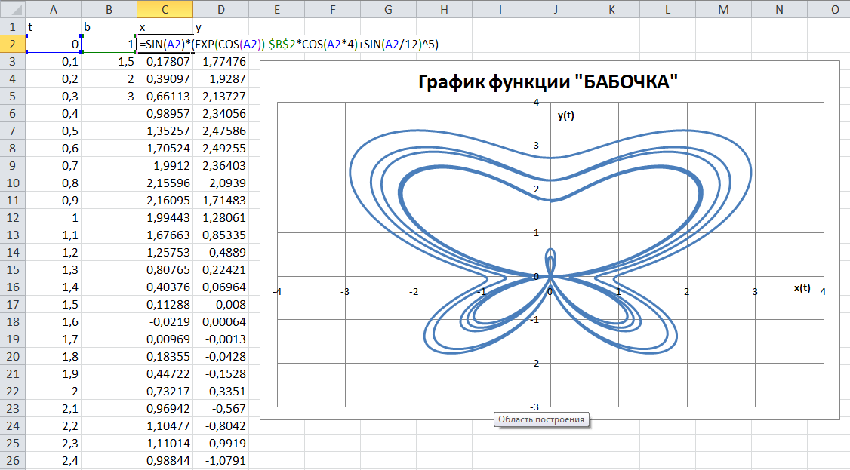Viewport: 850px width, 470px height.
Task: Click cell with value 1,9912
Action: (x=165, y=166)
